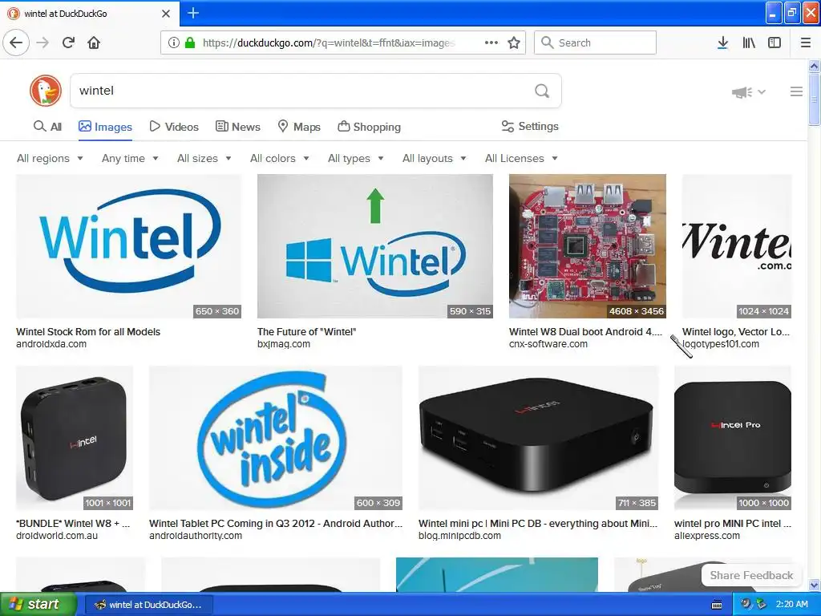Viewport: 821px width, 616px height.
Task: Open the Wintel Pro mini PC image
Action: click(733, 438)
